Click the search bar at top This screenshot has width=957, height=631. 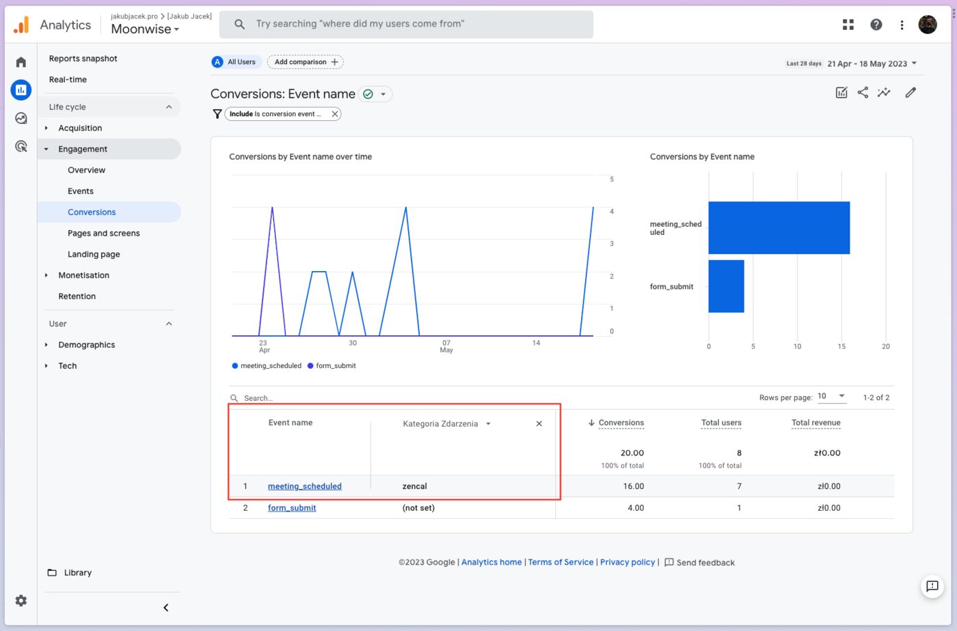tap(406, 24)
